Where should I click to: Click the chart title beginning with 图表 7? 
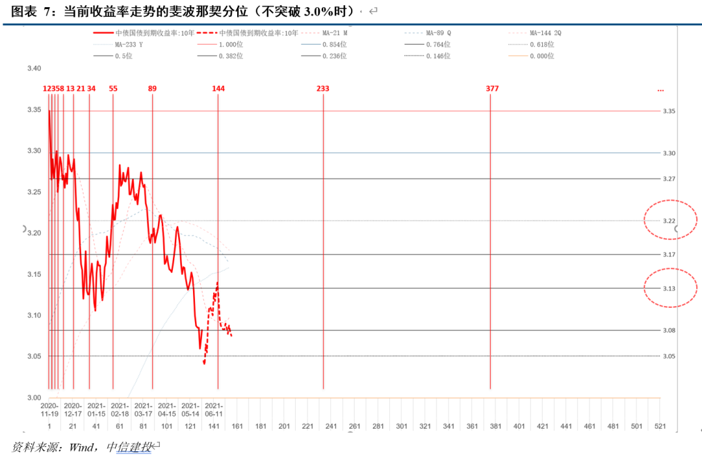click(x=185, y=11)
